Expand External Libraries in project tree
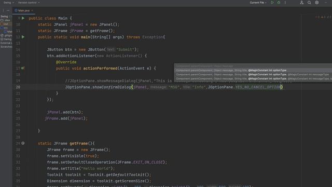 click(x=6, y=43)
